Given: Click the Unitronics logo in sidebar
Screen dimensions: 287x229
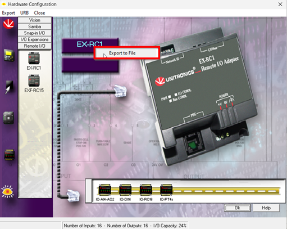Looking at the screenshot, I should coord(8,24).
